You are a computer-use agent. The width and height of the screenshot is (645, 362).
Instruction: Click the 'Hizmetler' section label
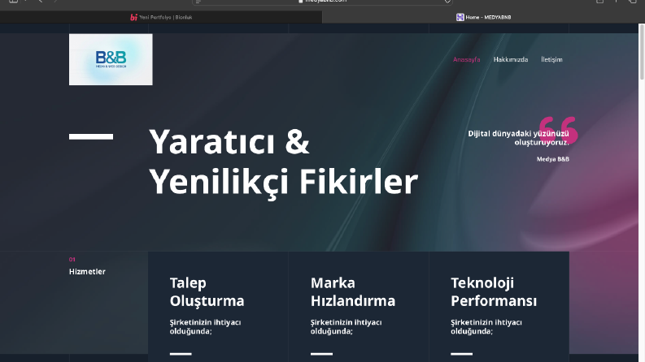point(87,272)
